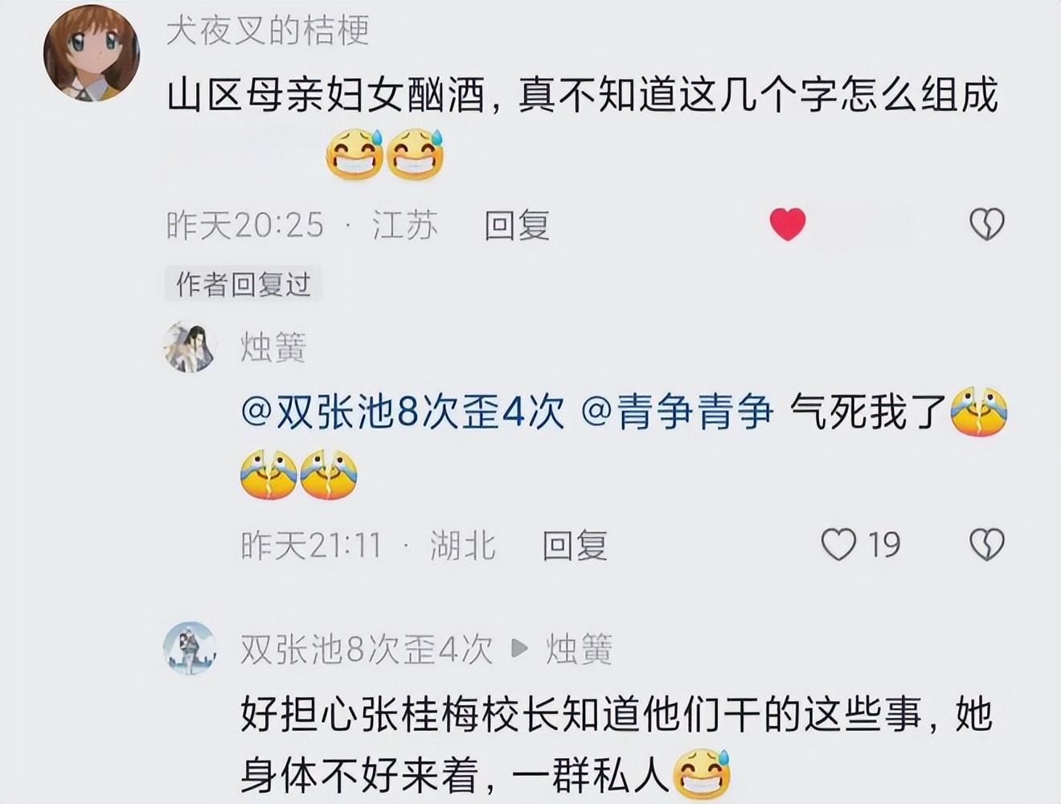
Task: Dislike the top comment with the broken heart
Action: [987, 224]
